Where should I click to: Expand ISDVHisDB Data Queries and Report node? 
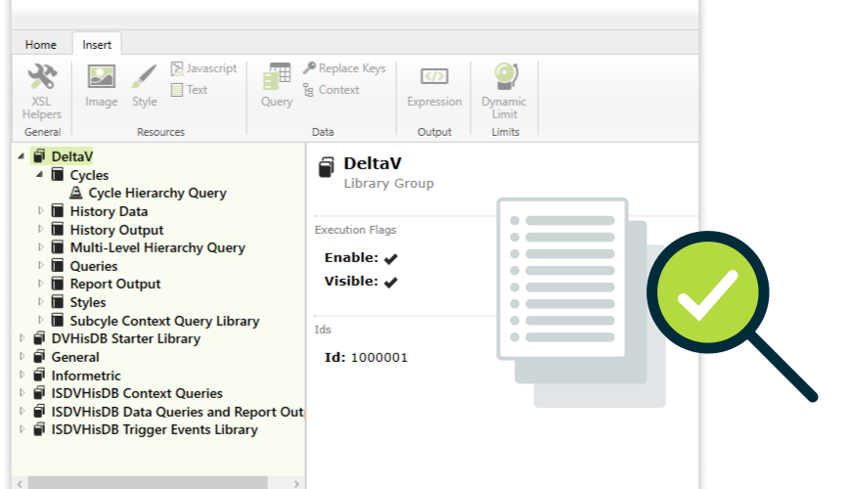(22, 411)
